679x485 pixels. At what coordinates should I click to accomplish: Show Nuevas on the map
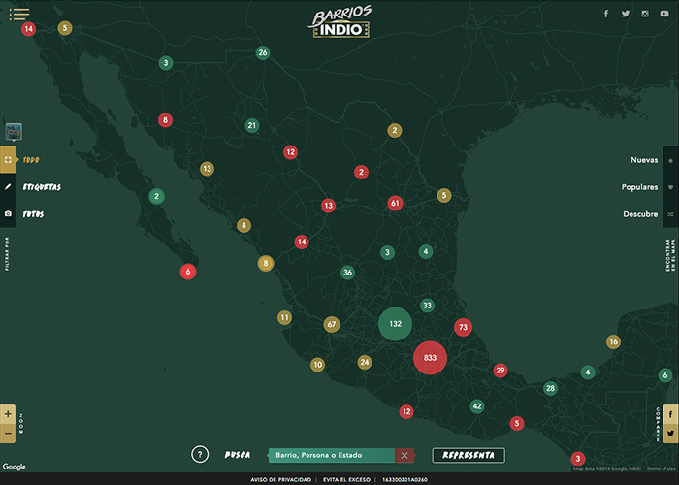click(x=644, y=160)
